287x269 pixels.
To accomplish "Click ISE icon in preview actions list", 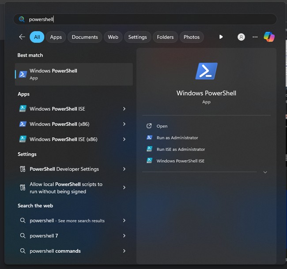I will [x=149, y=161].
